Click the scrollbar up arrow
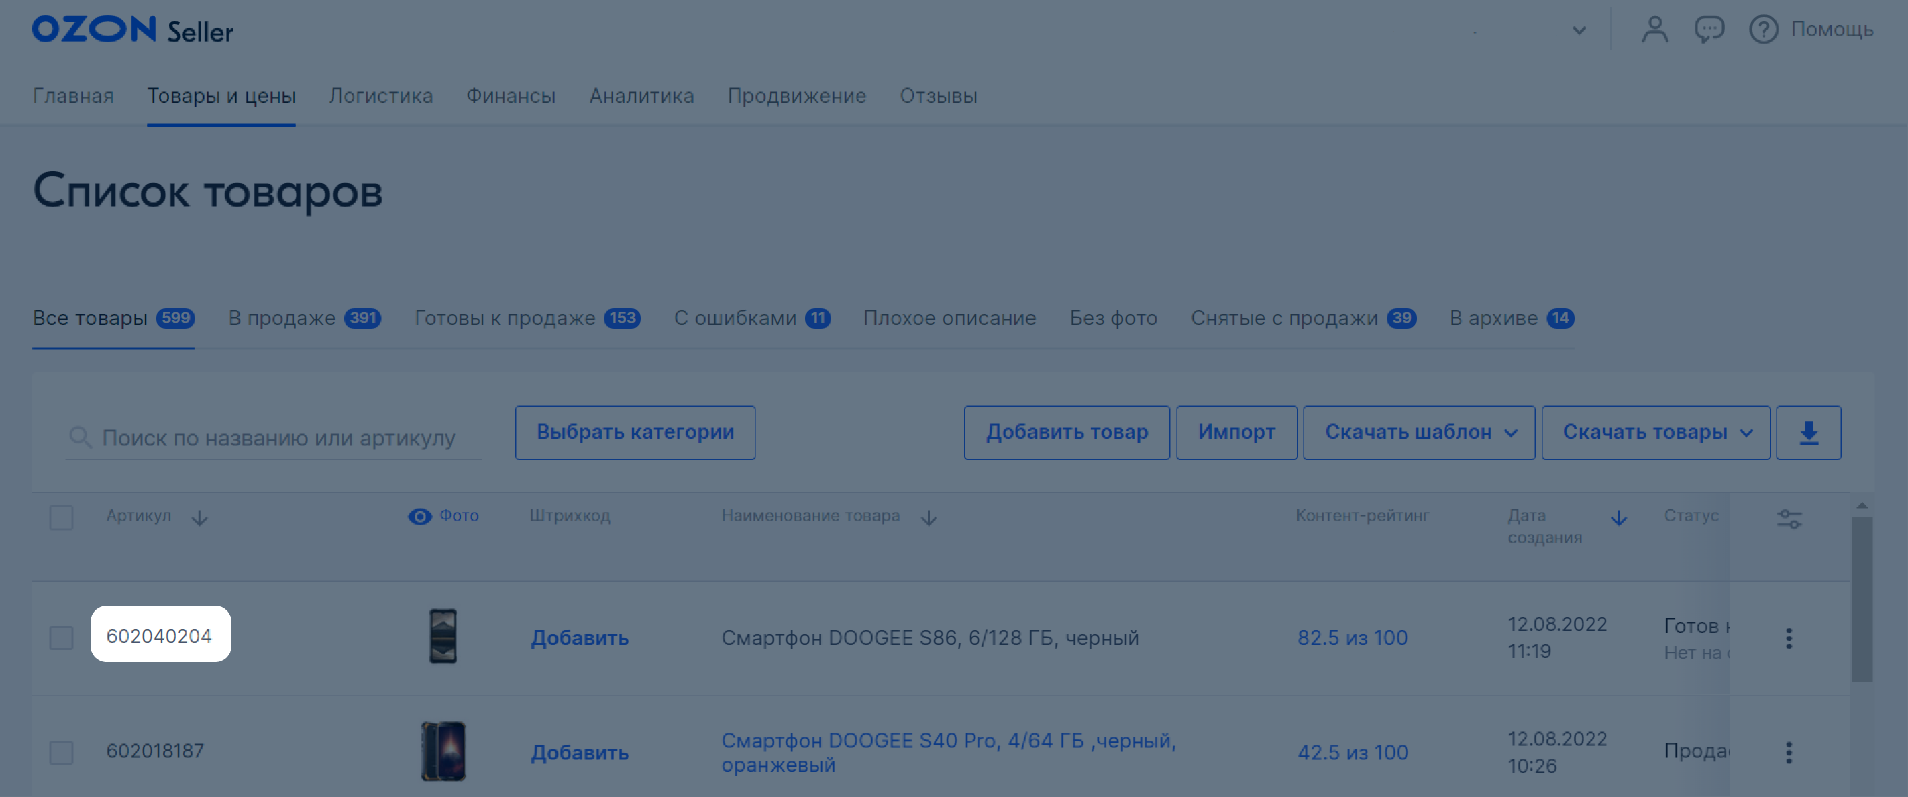 pos(1861,505)
